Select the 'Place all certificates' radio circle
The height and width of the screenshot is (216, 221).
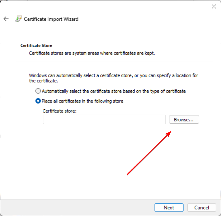click(38, 101)
